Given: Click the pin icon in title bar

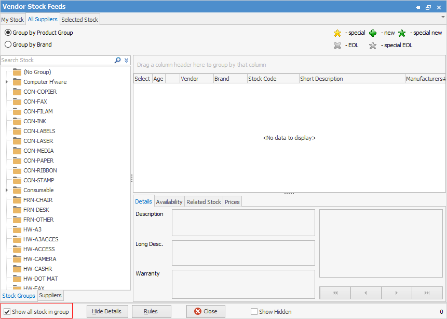Looking at the screenshot, I should coord(418,7).
